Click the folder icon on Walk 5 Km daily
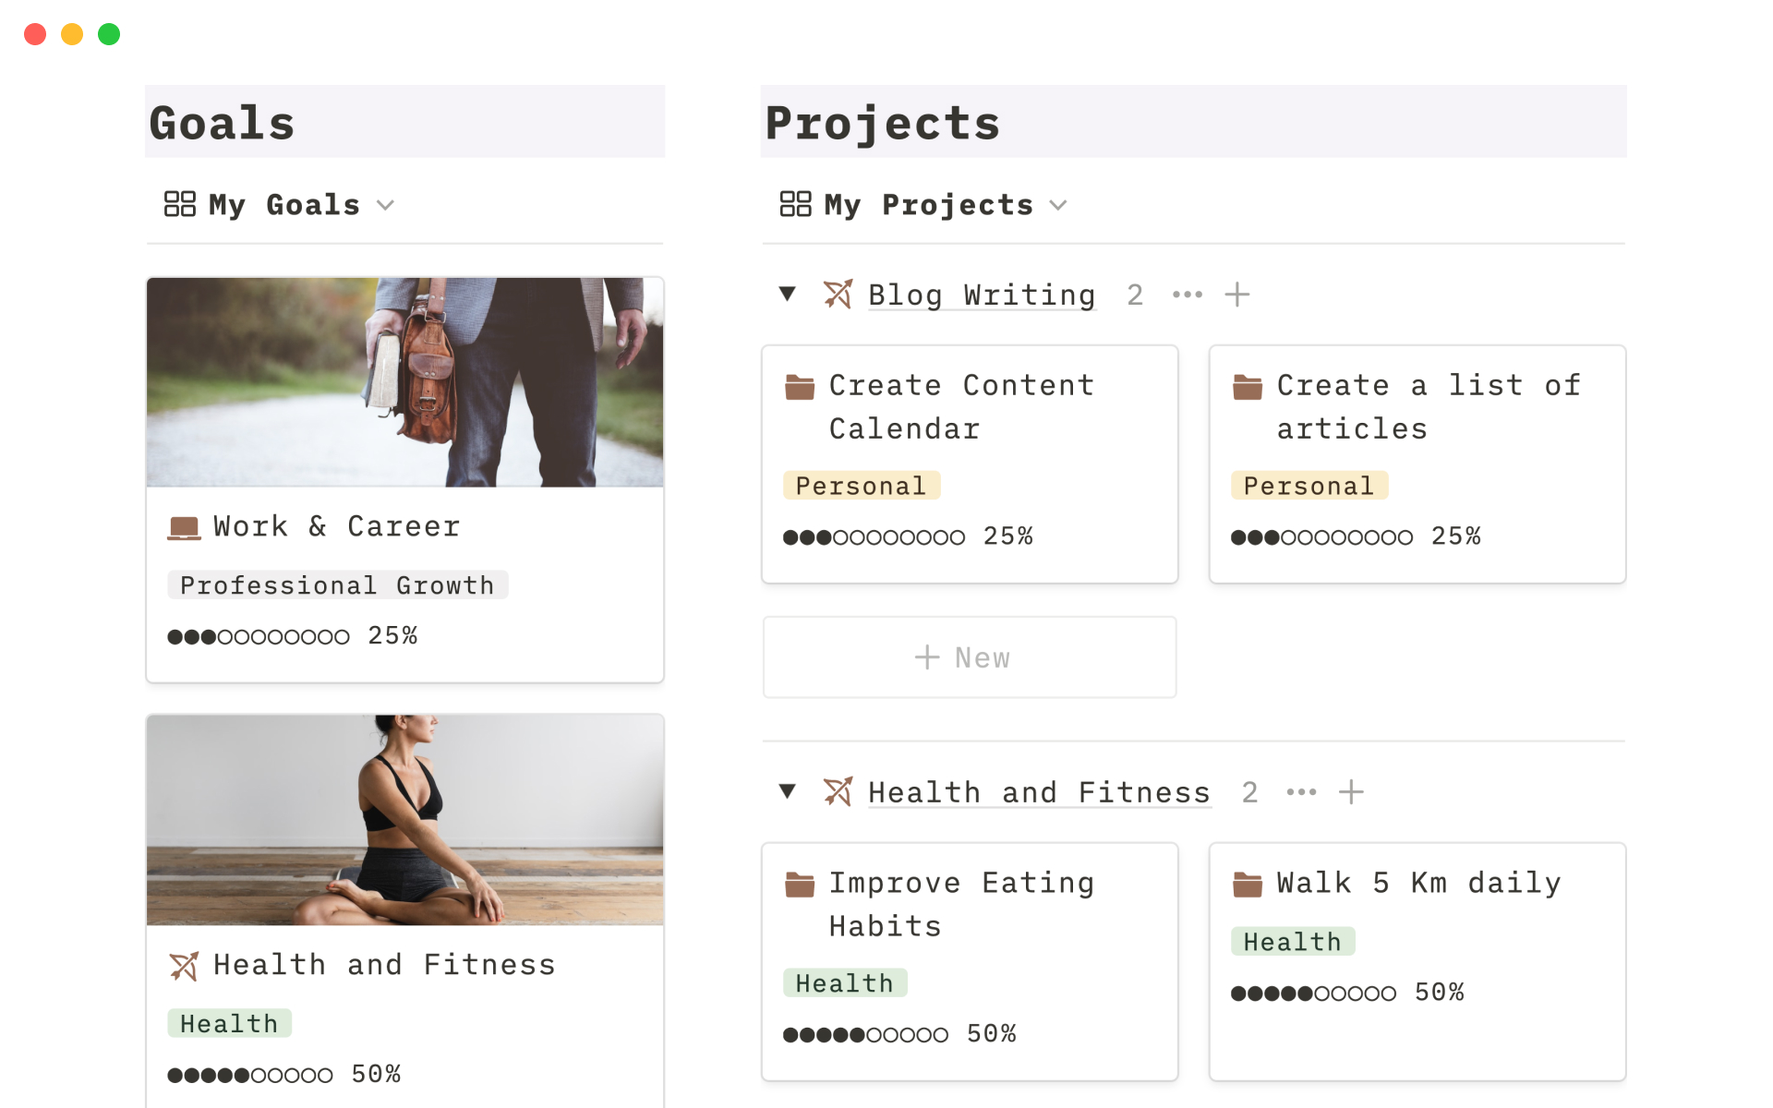The width and height of the screenshot is (1773, 1108). point(1248,885)
